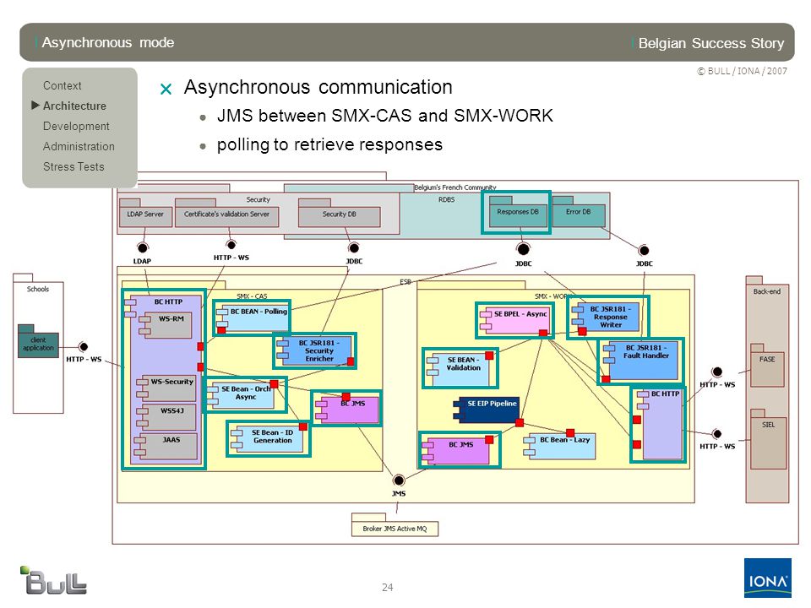The height and width of the screenshot is (608, 811).
Task: Click HTTP - WS node beside FASE
Action: pos(717,372)
